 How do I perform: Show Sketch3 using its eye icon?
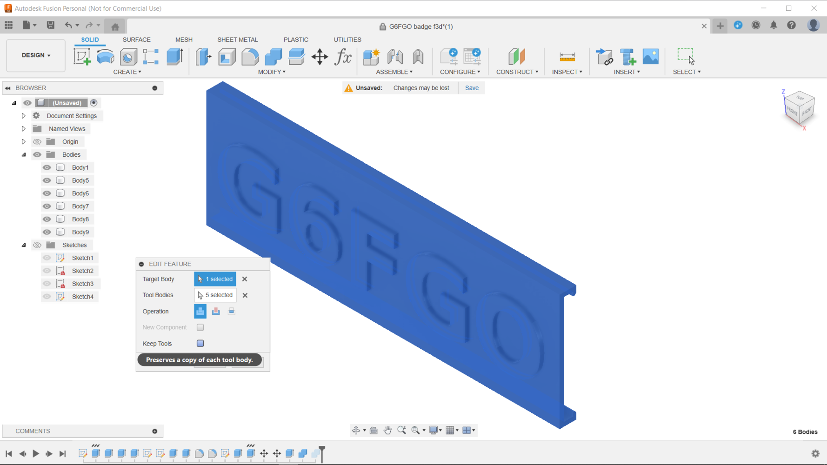[x=47, y=284]
